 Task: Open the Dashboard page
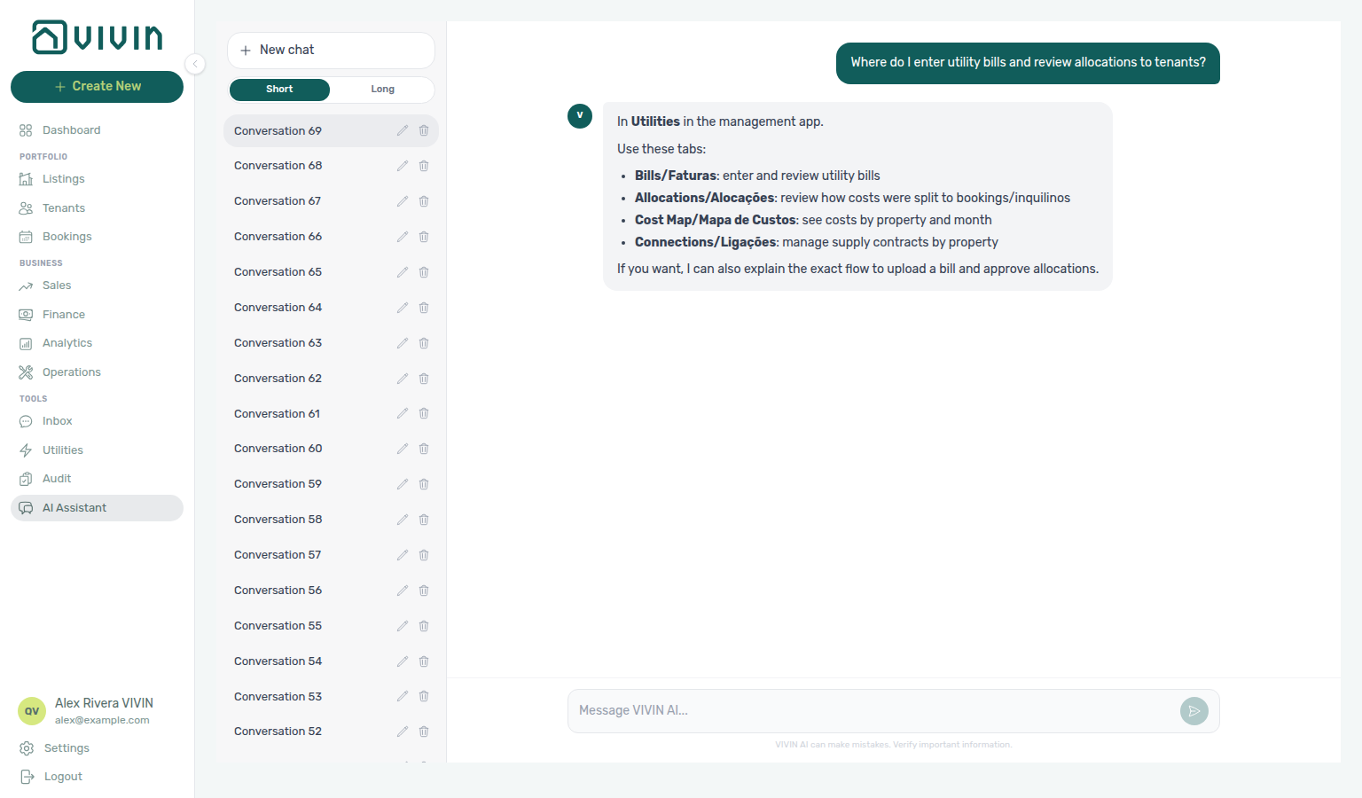point(97,130)
